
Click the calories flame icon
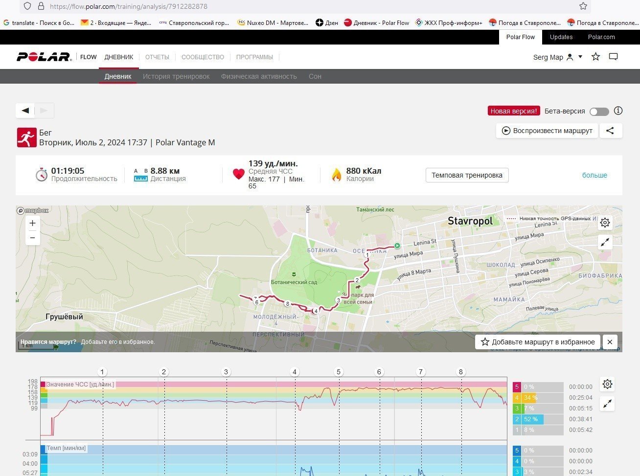[x=336, y=175]
